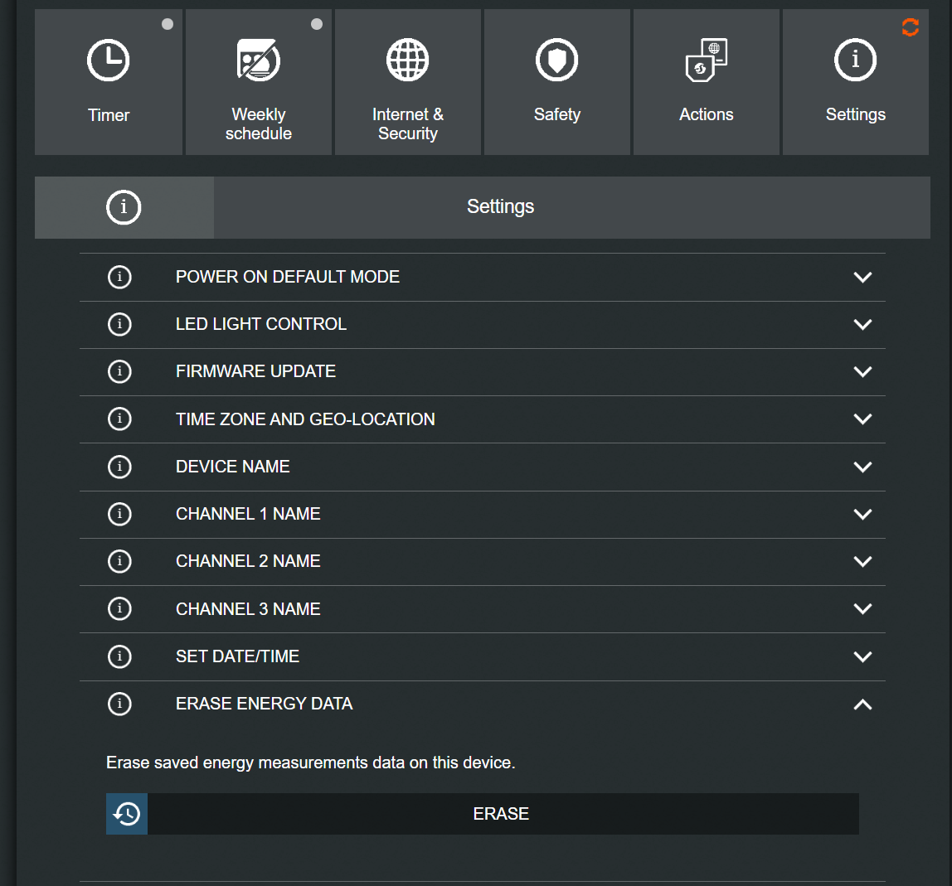Click the Internet & Security globe icon

click(x=407, y=61)
